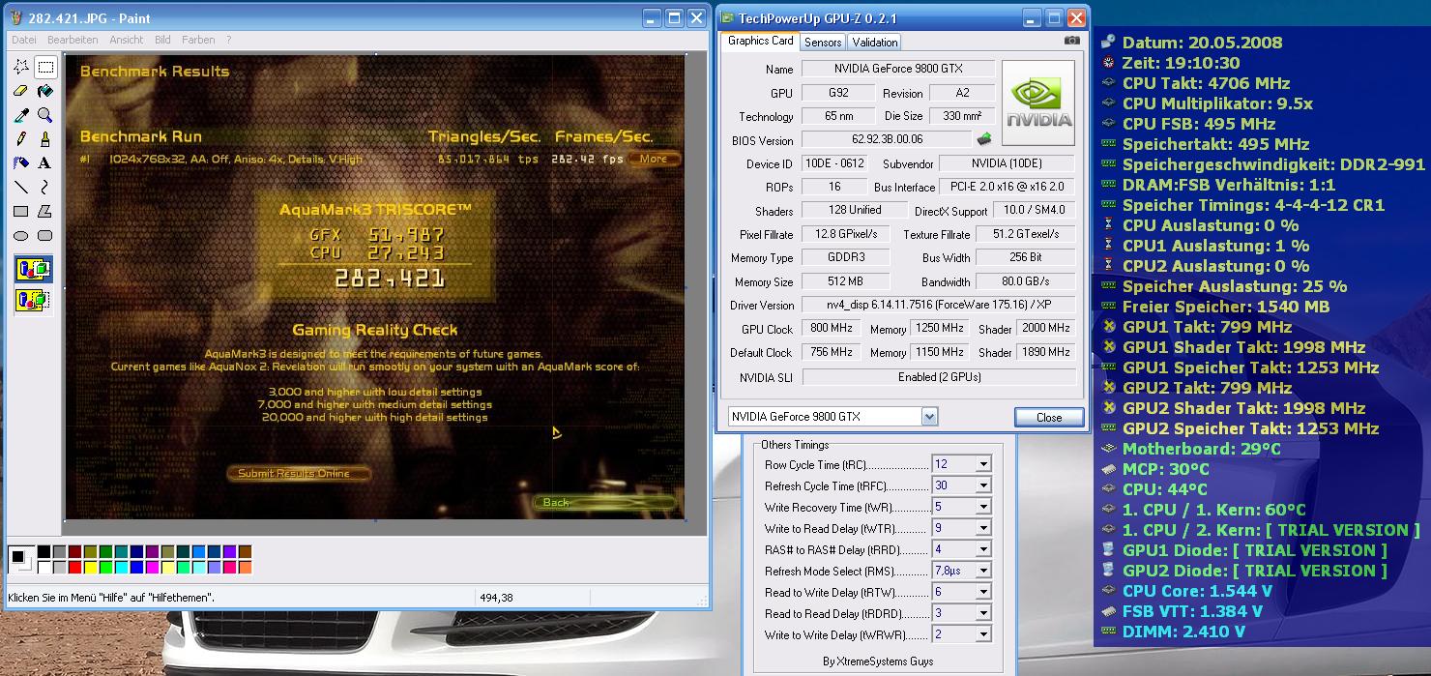
Task: Click the GPU-Z screenshot camera icon
Action: pos(1071,41)
